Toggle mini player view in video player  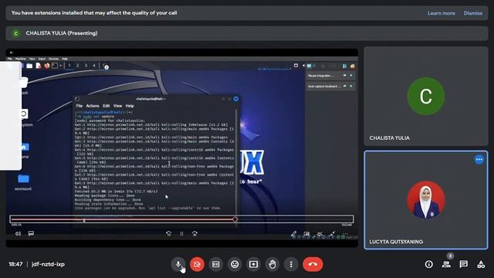coord(306,233)
